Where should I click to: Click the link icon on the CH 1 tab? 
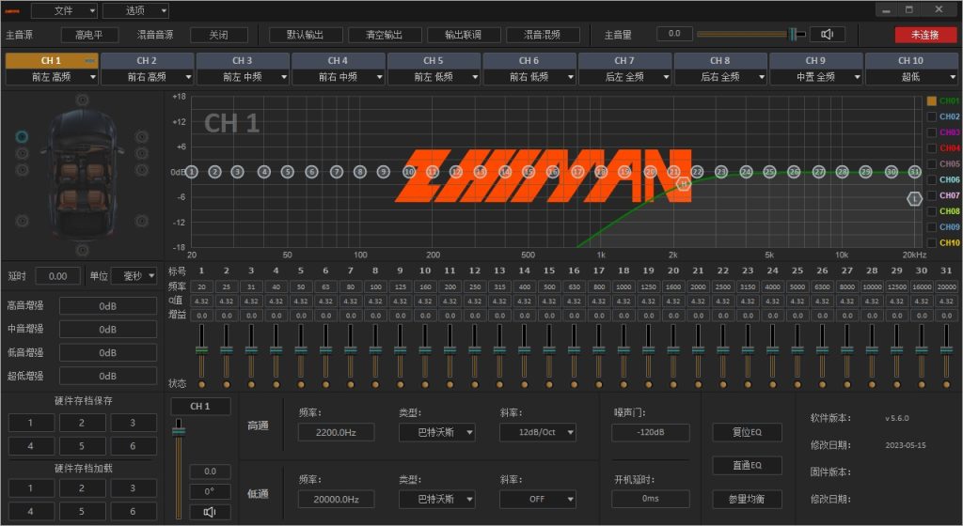pyautogui.click(x=89, y=61)
